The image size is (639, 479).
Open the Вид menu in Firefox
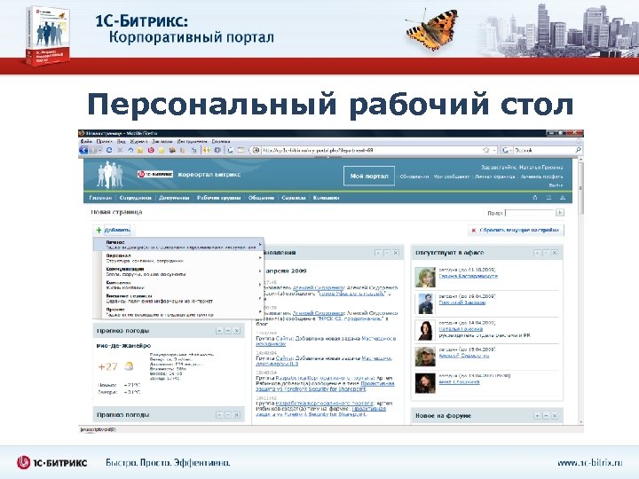[x=121, y=141]
